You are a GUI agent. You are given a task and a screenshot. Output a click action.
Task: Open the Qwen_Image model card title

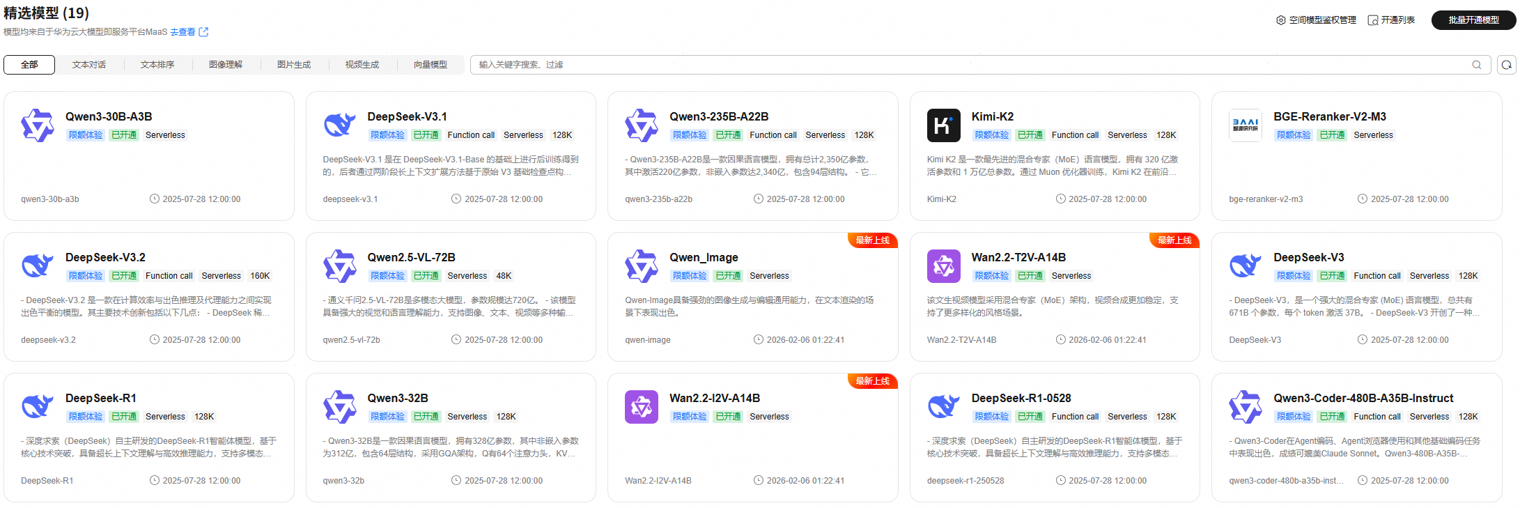704,258
